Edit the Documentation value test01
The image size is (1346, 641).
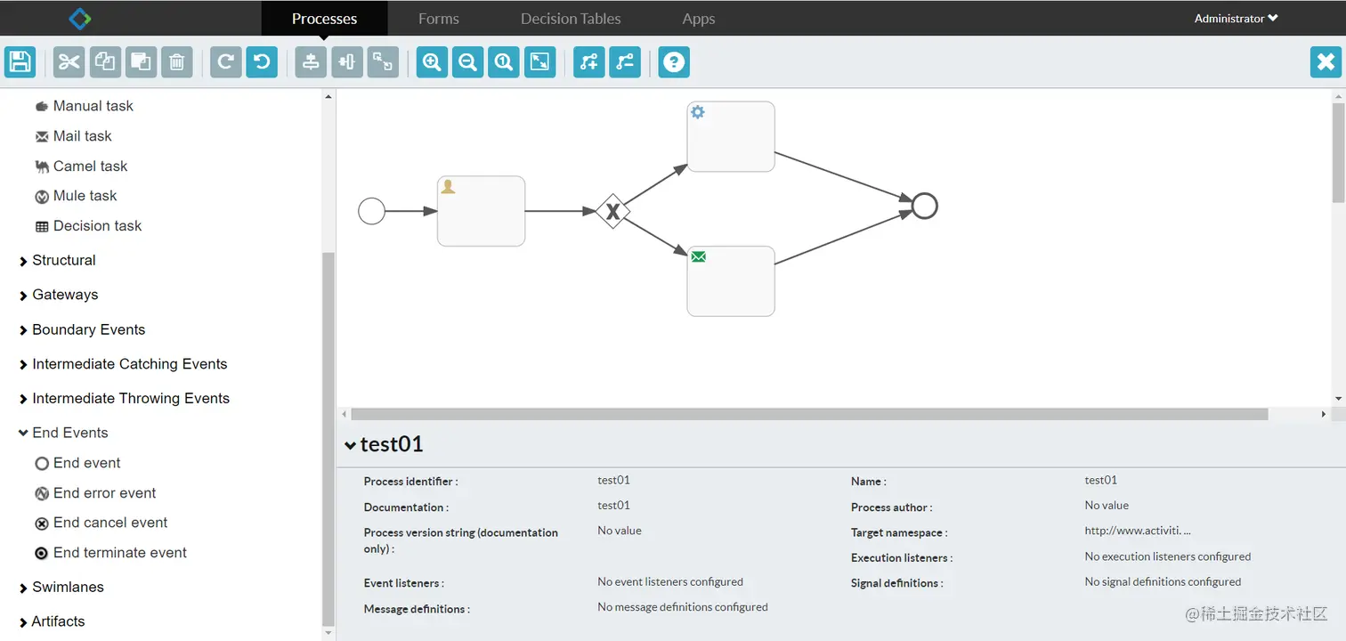[613, 505]
